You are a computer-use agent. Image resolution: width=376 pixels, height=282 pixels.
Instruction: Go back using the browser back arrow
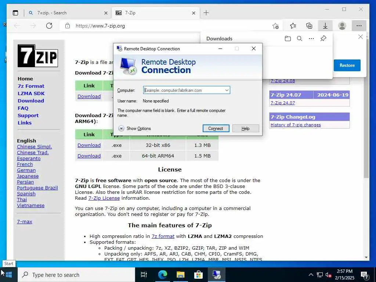(17, 26)
